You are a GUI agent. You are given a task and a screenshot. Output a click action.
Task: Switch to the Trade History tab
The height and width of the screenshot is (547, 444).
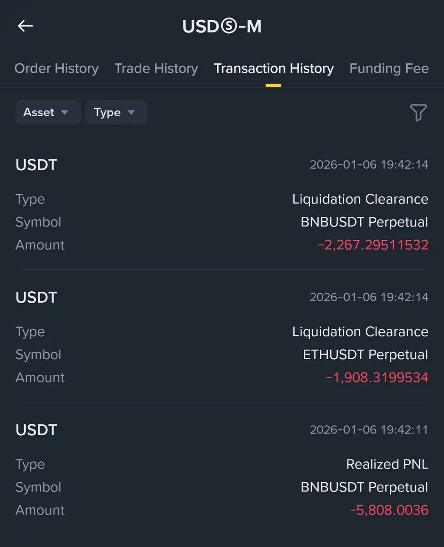pos(156,68)
